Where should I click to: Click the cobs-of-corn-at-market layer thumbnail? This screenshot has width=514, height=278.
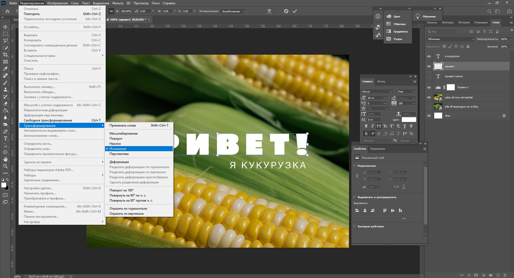[x=438, y=98]
